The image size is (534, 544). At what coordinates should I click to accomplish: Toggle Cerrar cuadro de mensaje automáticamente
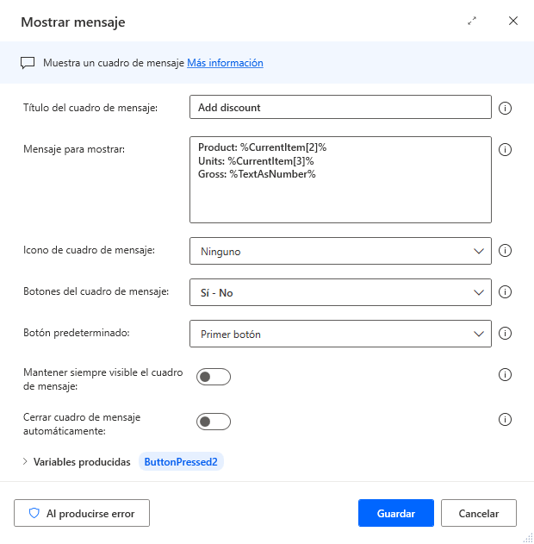point(214,422)
